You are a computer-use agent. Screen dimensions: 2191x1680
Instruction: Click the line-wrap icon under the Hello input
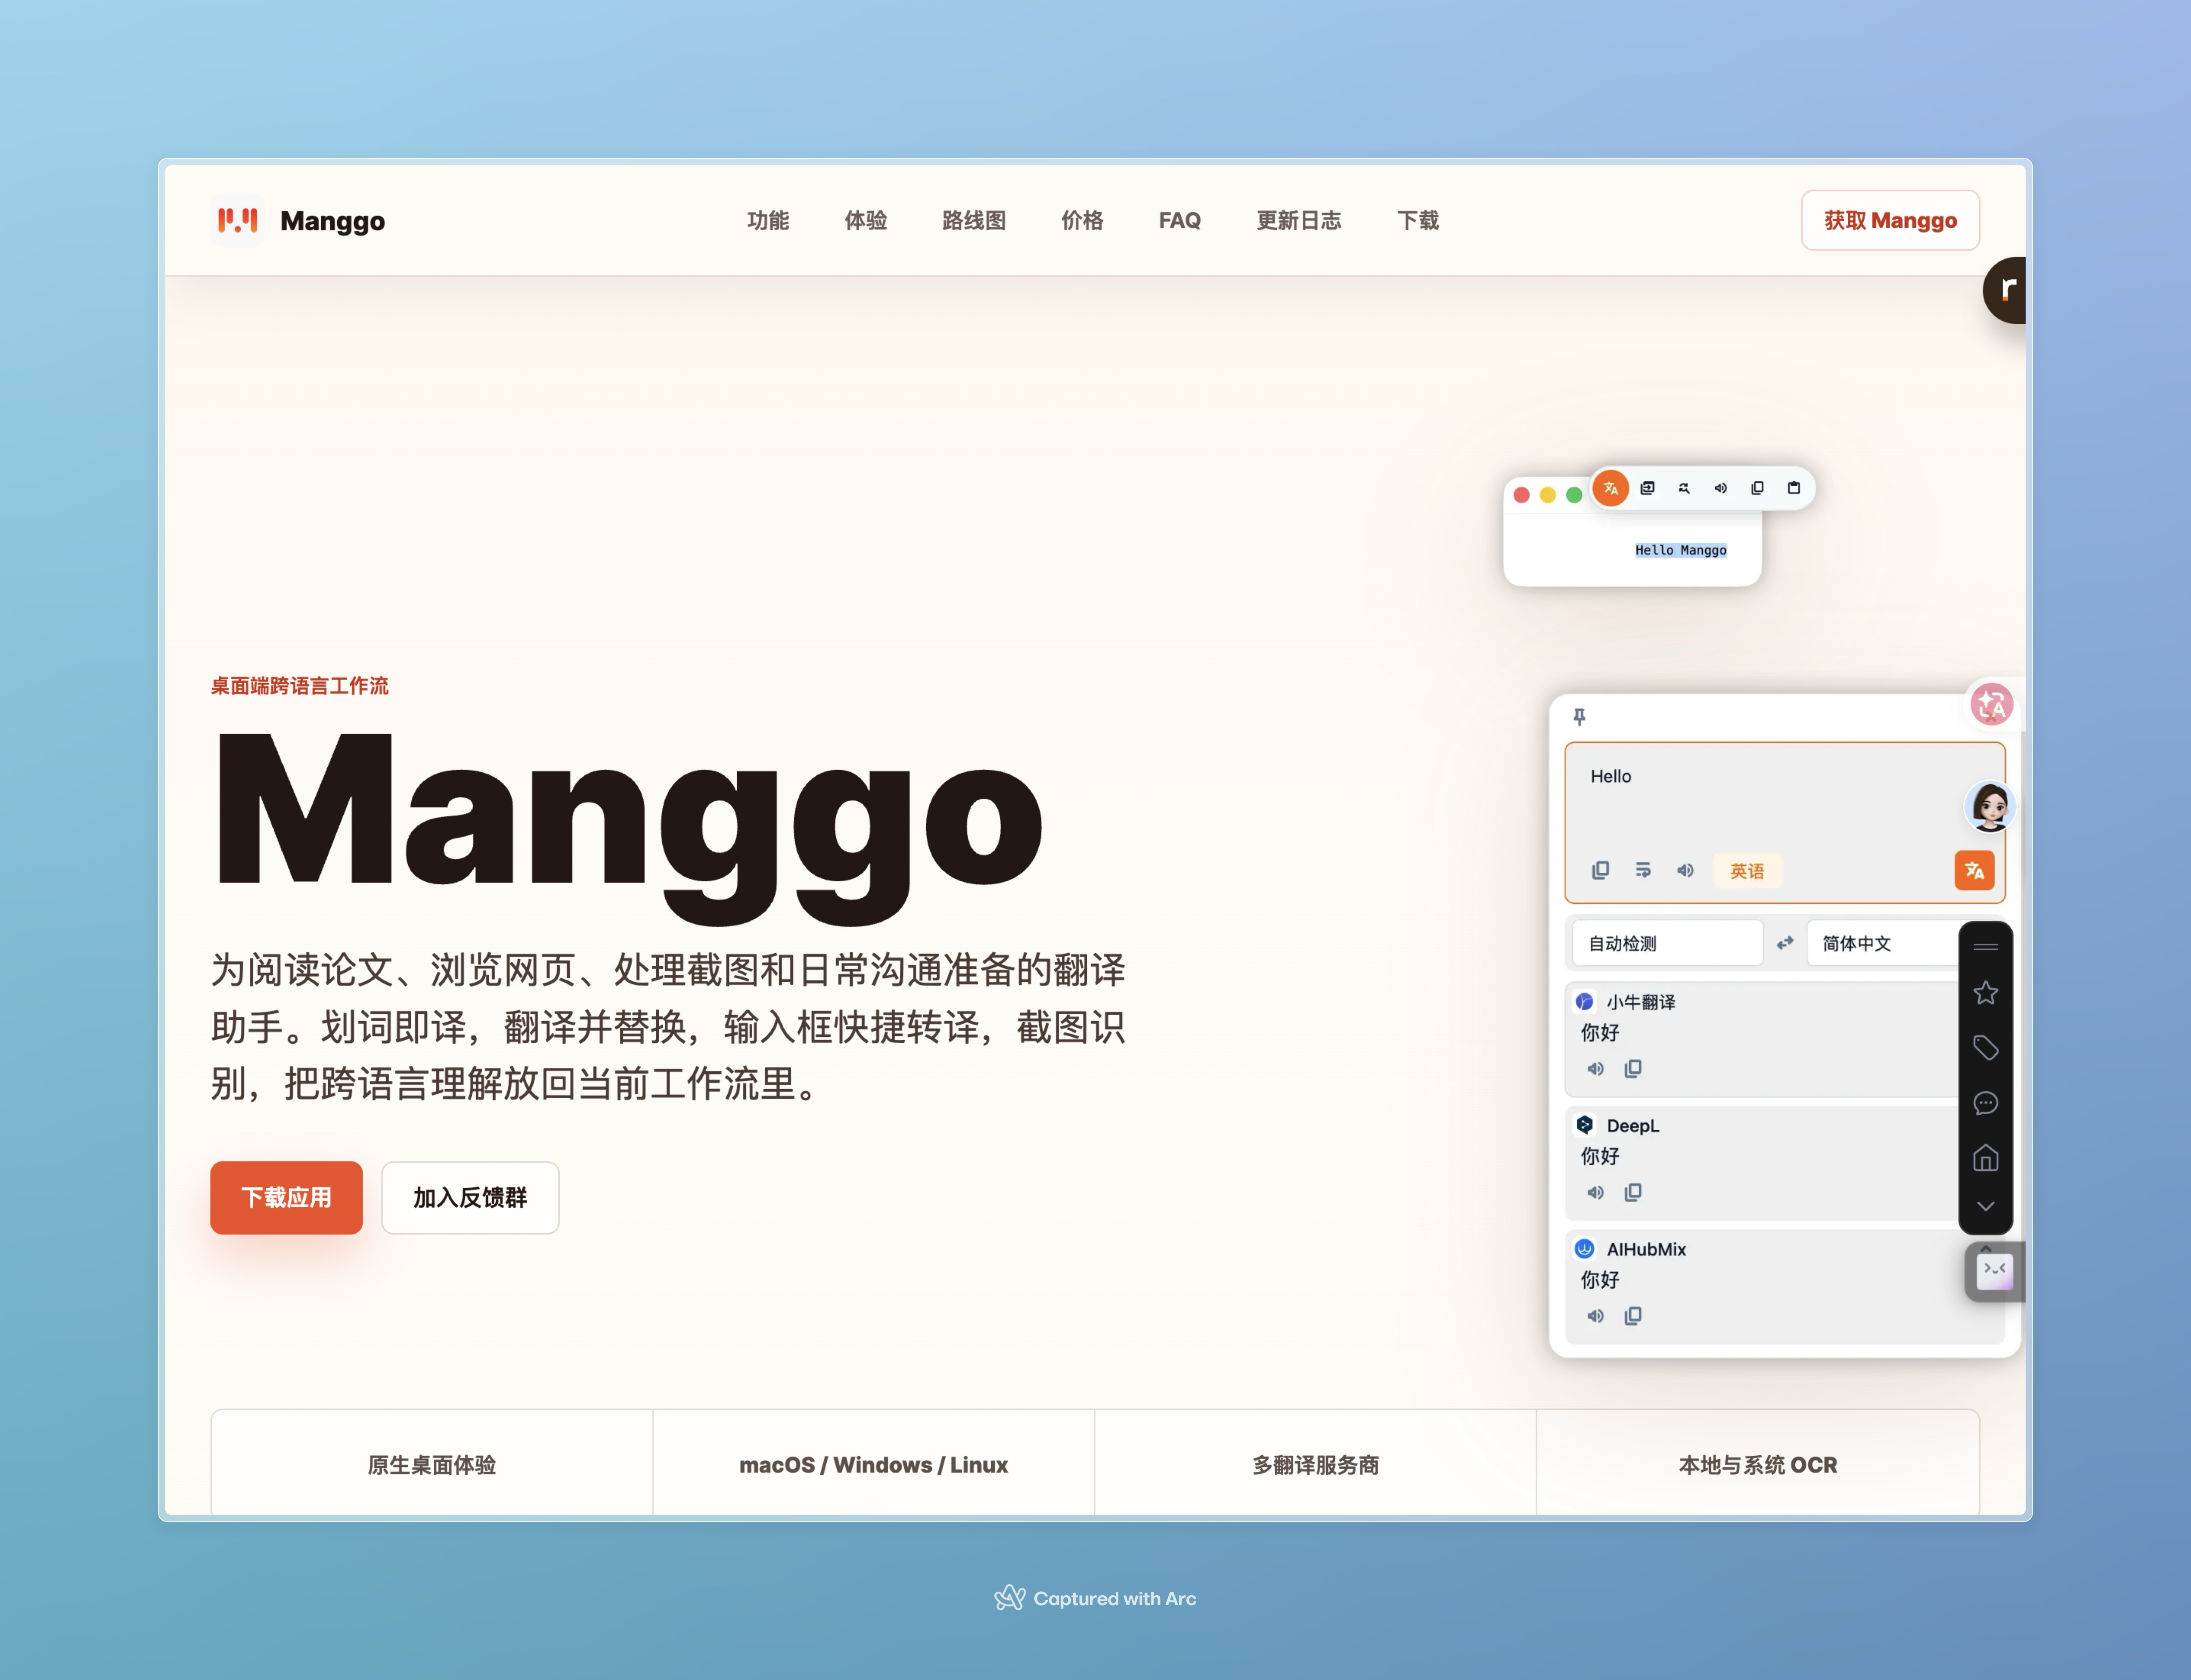pyautogui.click(x=1643, y=870)
